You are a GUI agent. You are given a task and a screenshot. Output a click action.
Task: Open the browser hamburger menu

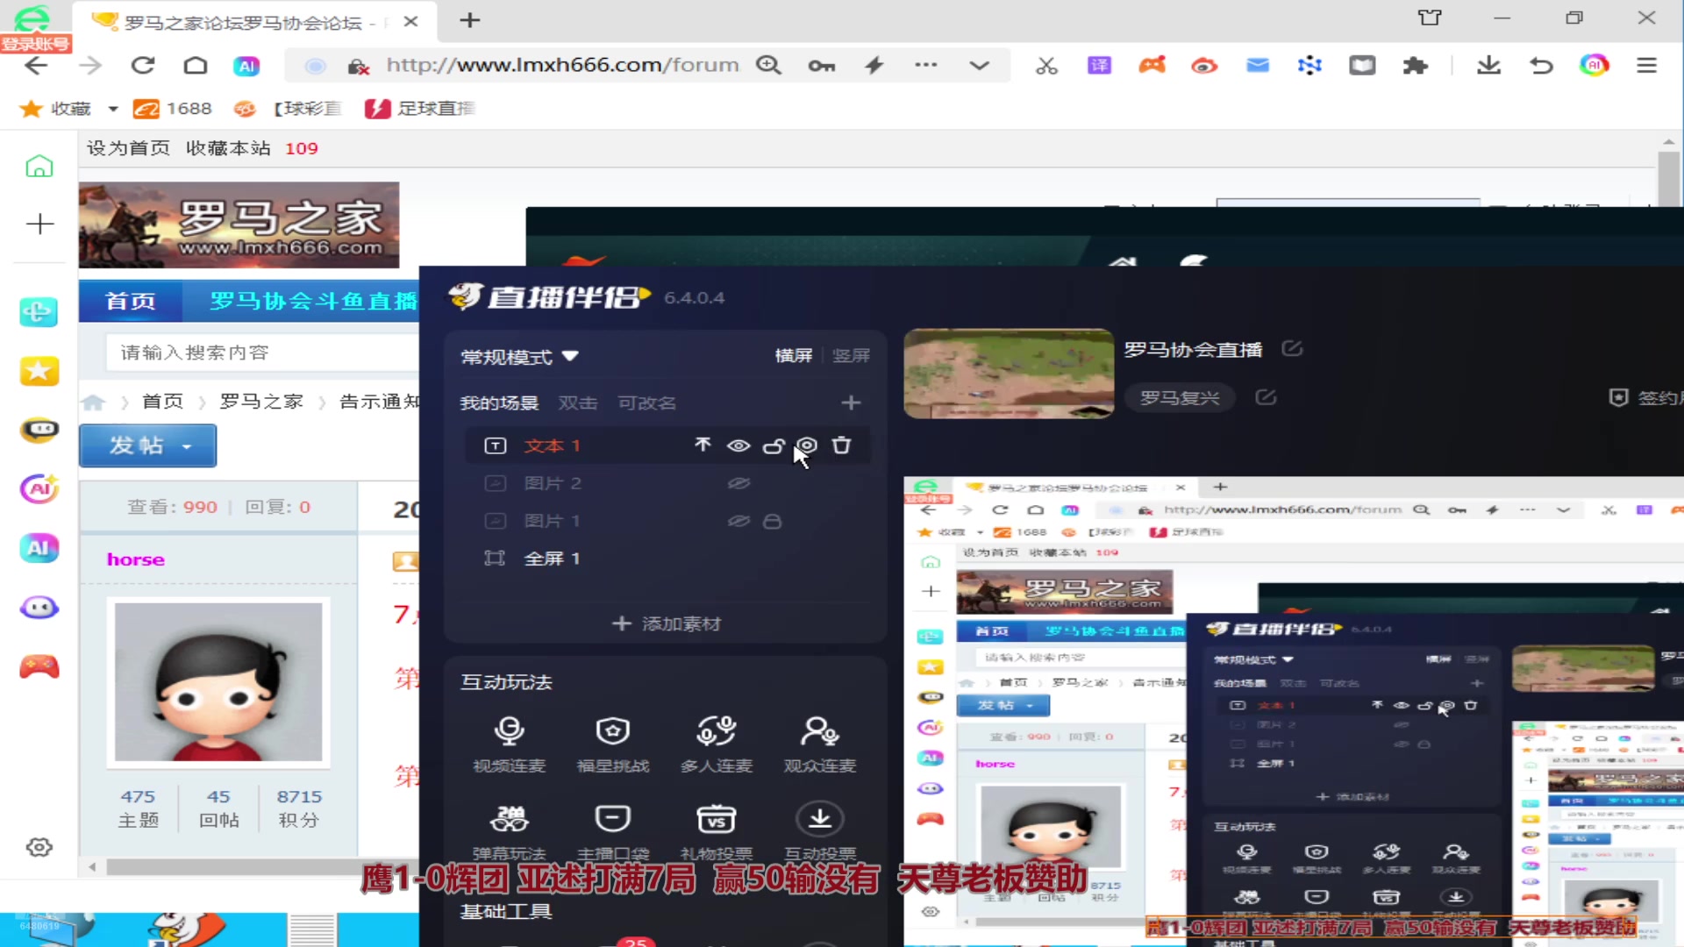1646,66
